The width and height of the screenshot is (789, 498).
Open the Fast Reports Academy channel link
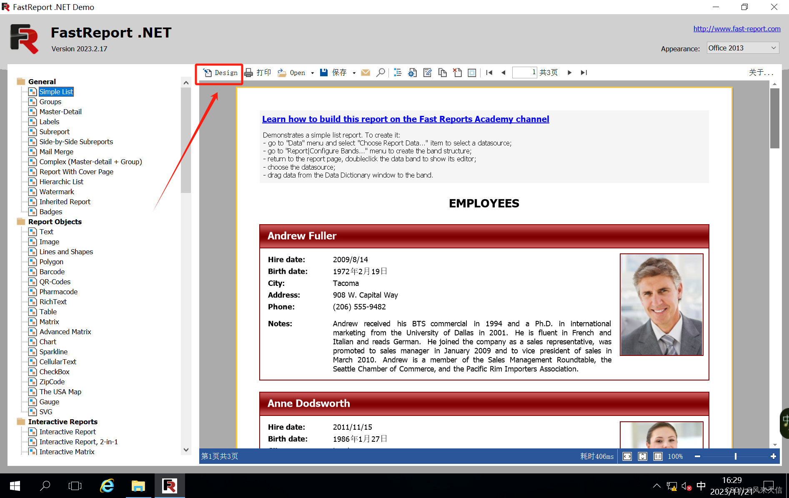pyautogui.click(x=405, y=119)
